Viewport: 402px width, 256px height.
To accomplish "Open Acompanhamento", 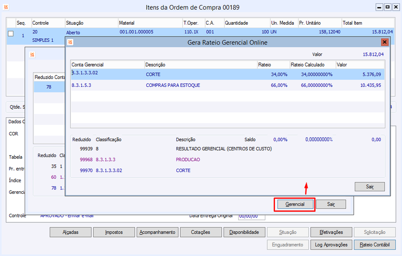I will pos(157,232).
